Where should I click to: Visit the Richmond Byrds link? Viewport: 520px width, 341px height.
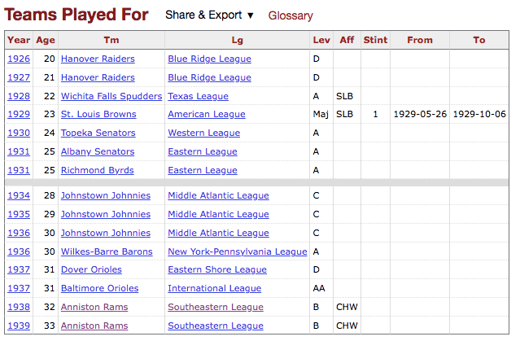point(97,170)
